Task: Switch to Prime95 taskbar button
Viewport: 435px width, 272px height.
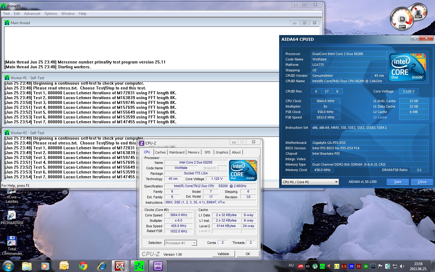Action: pos(139,266)
